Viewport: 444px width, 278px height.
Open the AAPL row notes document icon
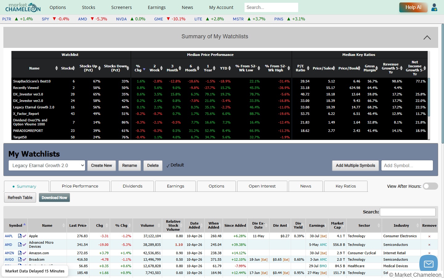point(20,236)
